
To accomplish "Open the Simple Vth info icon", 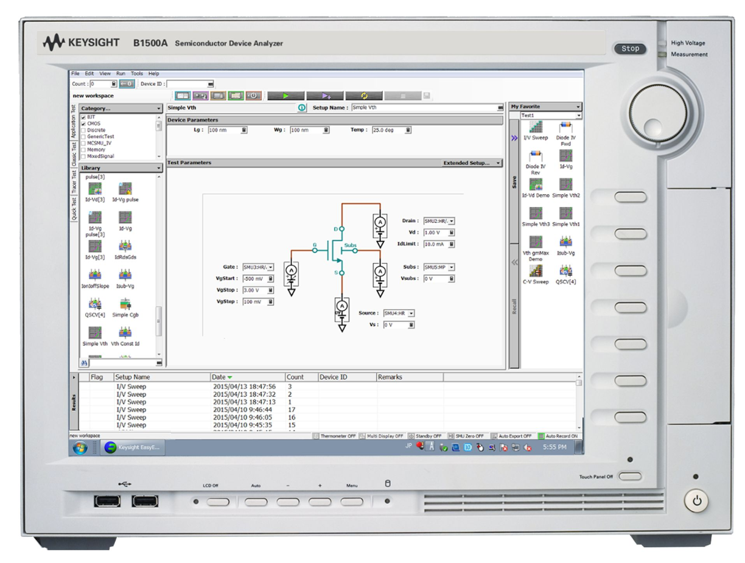I will [301, 108].
